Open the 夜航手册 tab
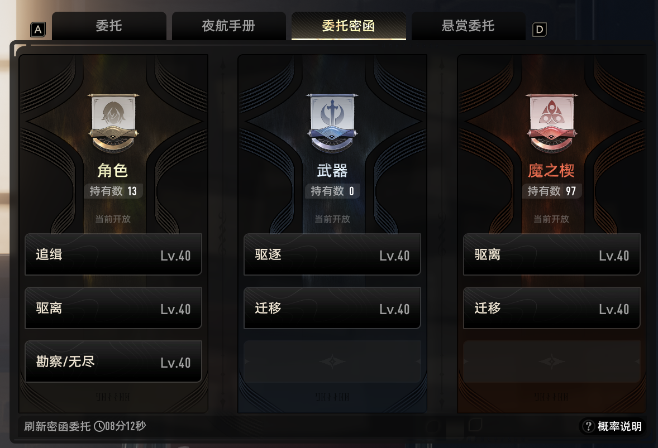The width and height of the screenshot is (658, 448). click(228, 26)
